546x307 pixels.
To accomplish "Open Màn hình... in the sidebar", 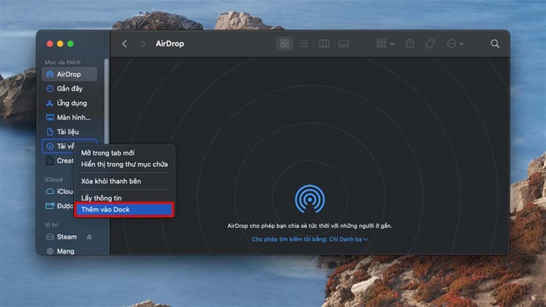I will 70,117.
